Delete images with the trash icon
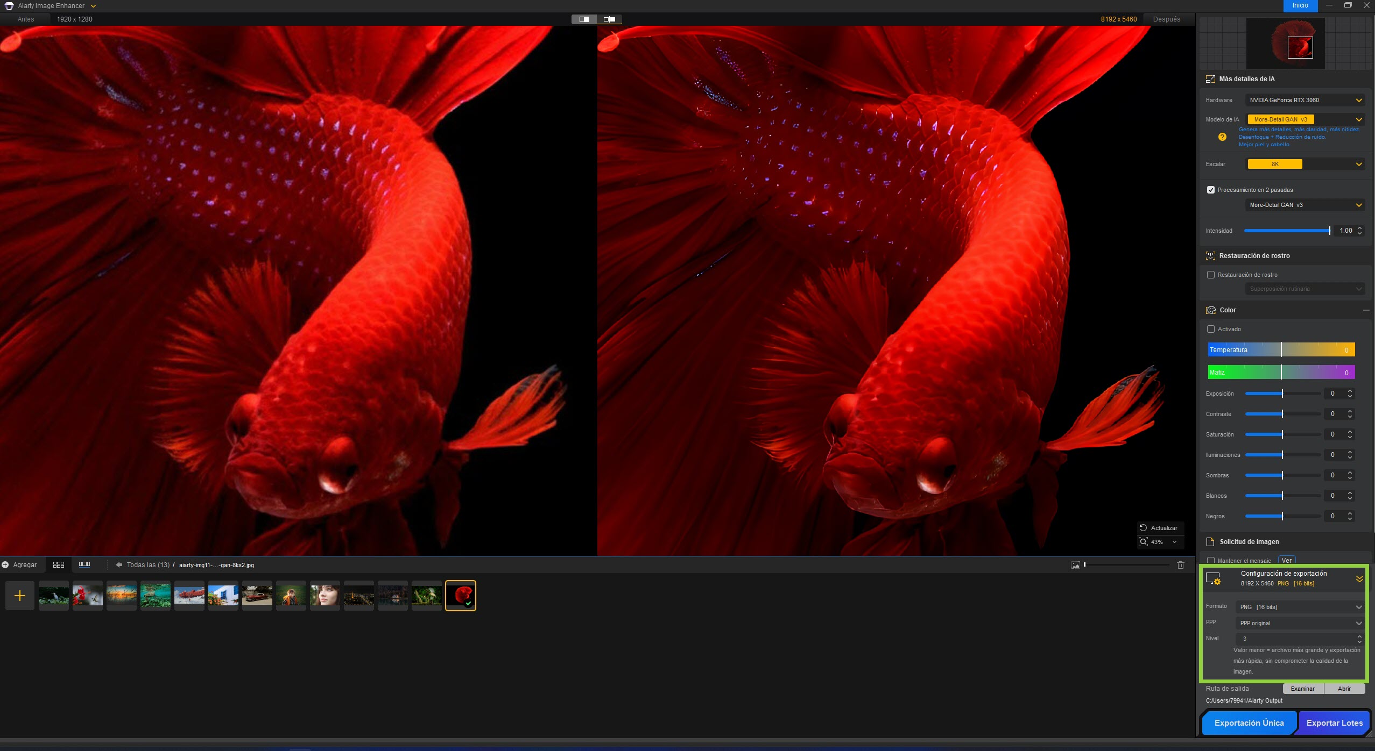The image size is (1375, 751). (1181, 565)
